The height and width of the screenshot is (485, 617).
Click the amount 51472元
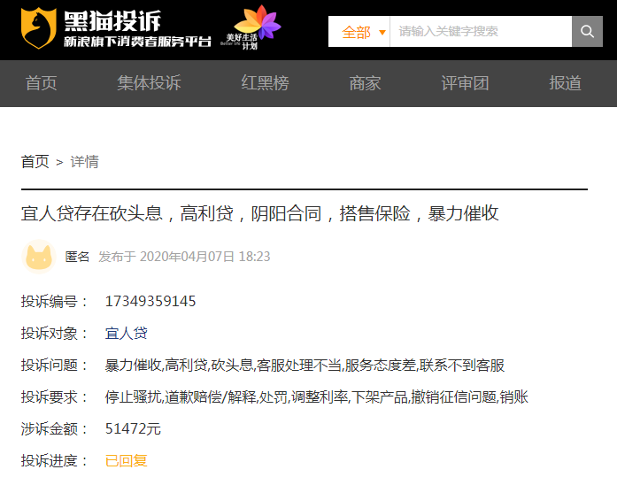click(133, 428)
